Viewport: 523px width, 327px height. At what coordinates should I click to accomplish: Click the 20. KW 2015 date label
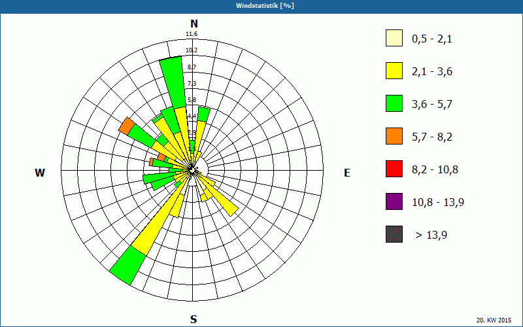[x=494, y=320]
